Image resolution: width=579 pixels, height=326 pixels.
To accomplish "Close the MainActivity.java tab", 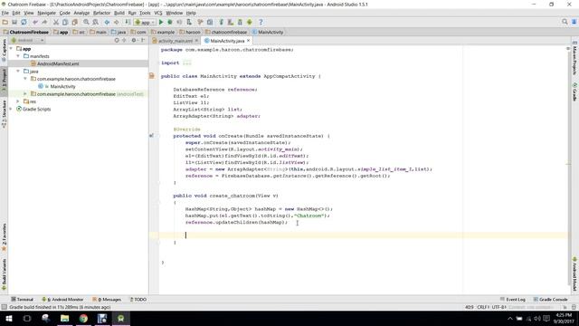I will [x=249, y=40].
